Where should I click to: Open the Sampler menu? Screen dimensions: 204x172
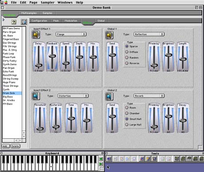(x=47, y=2)
